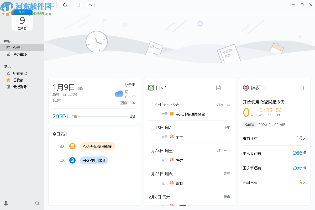
Task: Open 最近删除 trash folder
Action: (20, 87)
